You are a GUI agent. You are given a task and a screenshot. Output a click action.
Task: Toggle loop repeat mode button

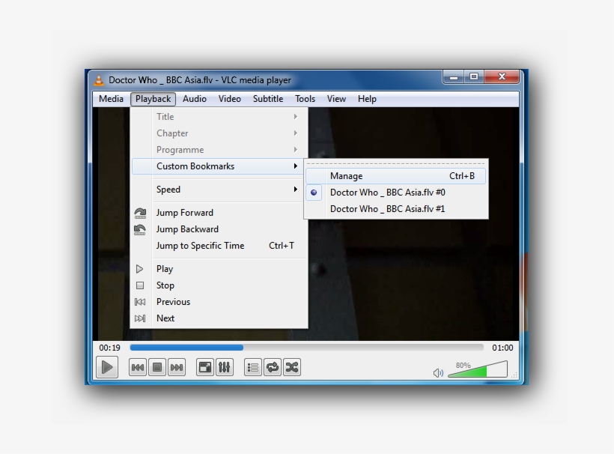(x=273, y=367)
